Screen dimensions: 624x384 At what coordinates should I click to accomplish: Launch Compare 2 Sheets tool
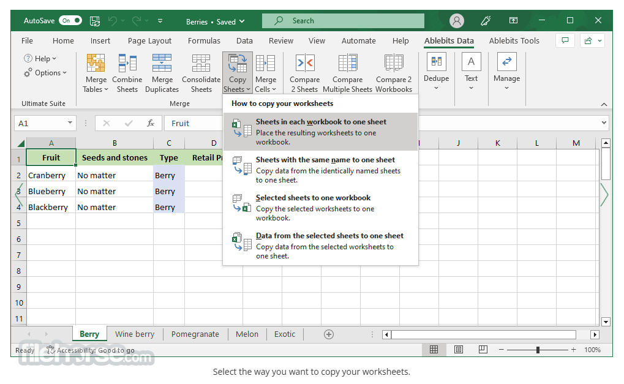click(304, 73)
